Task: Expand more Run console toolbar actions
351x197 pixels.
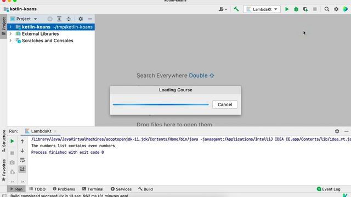Action: click(x=22, y=182)
